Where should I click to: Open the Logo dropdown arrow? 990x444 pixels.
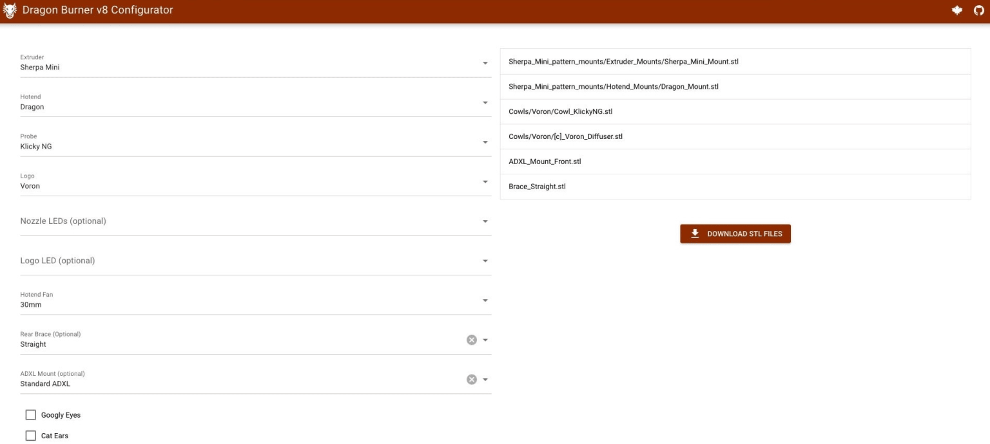(x=485, y=181)
